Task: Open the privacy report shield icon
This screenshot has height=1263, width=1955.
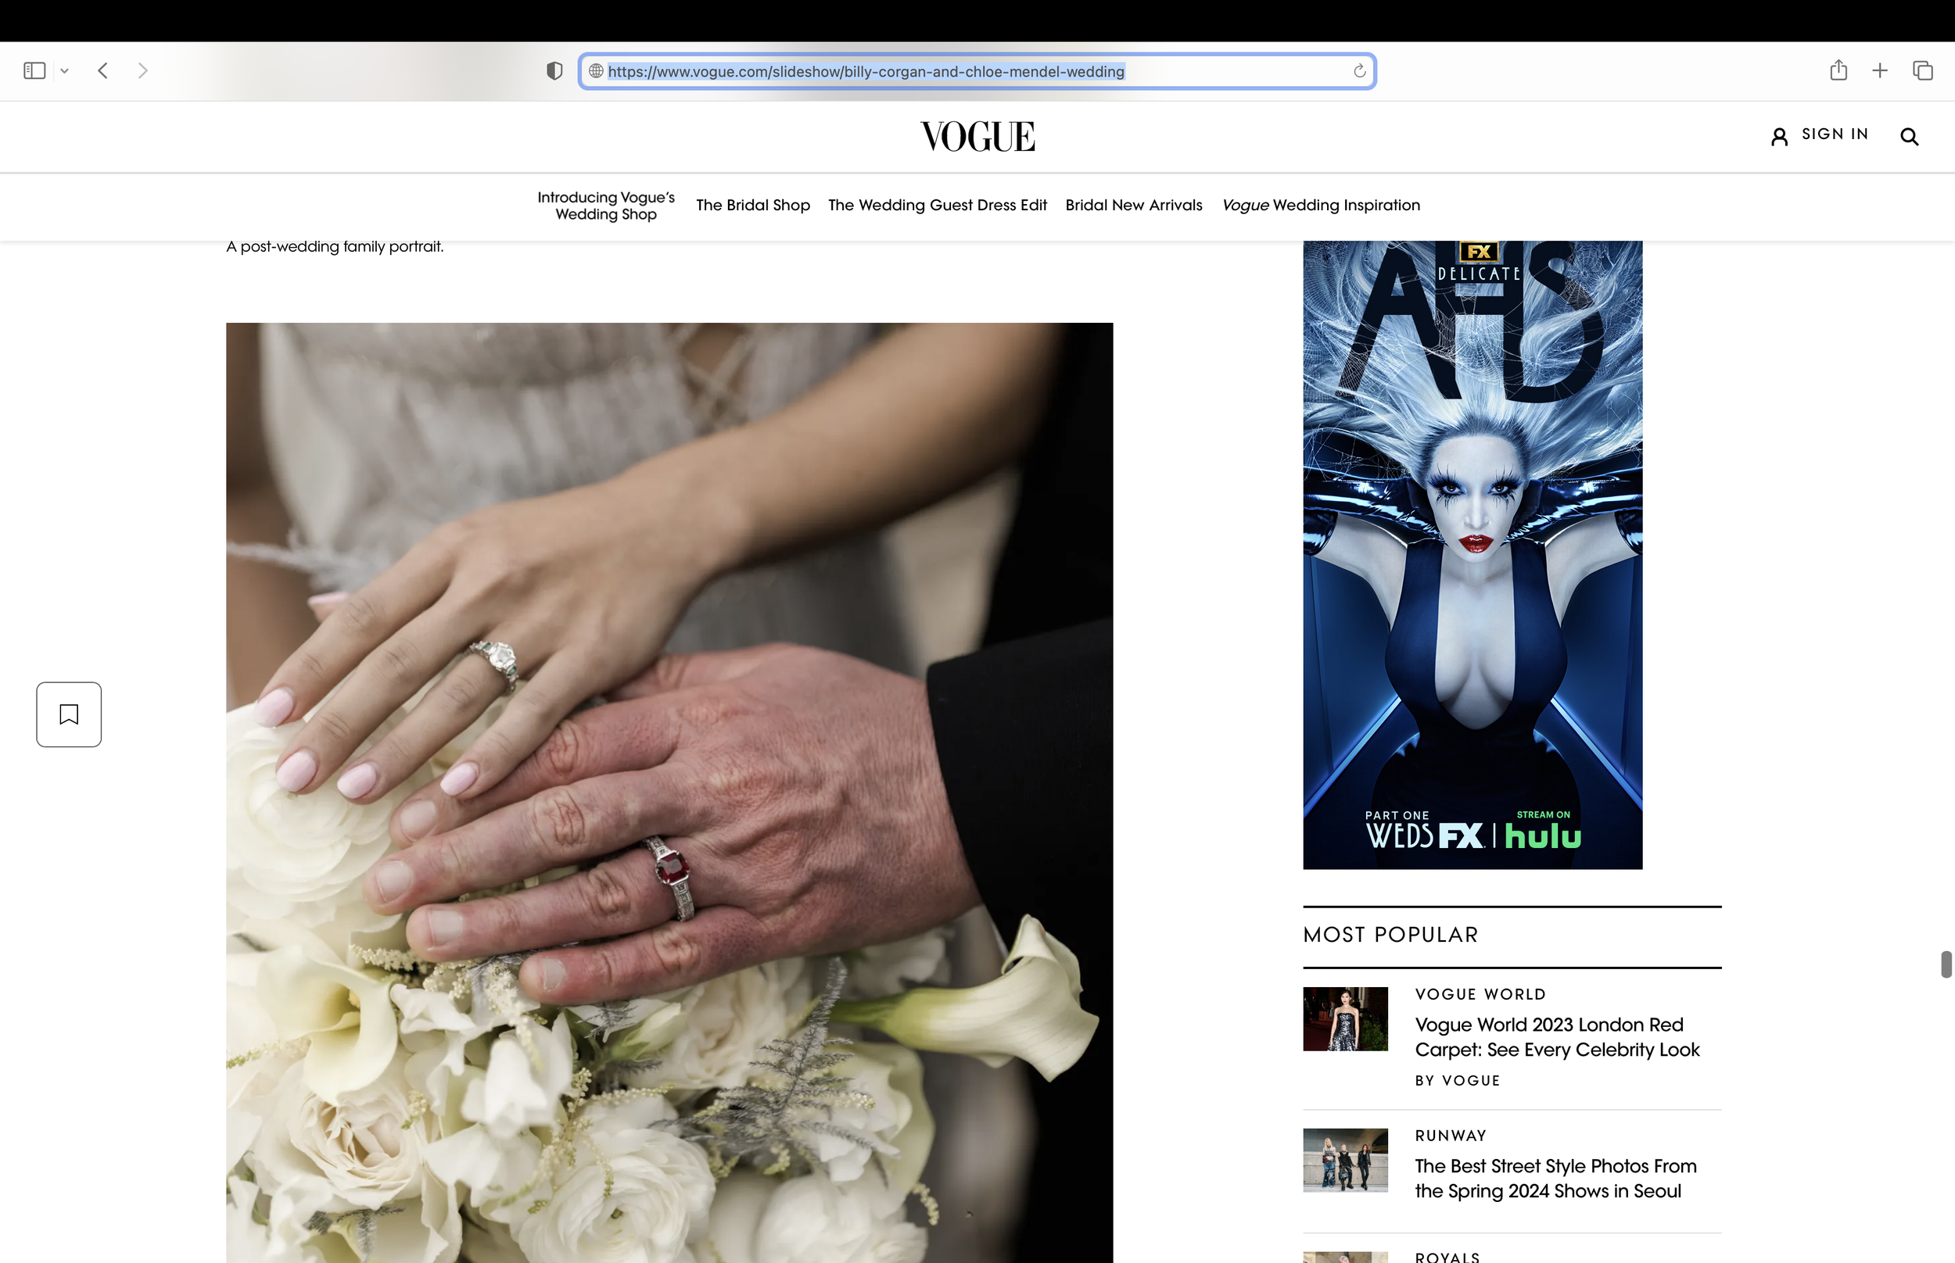Action: click(x=554, y=71)
